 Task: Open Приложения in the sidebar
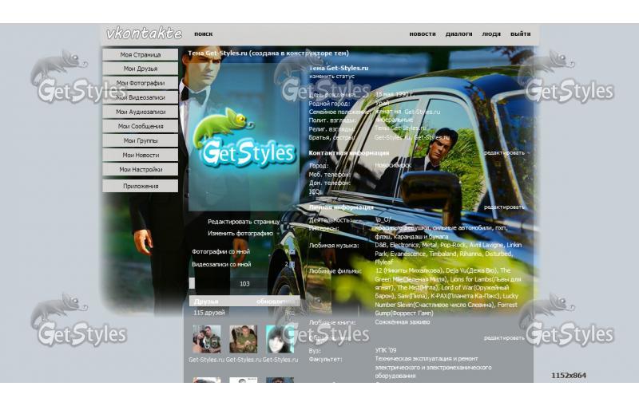click(141, 187)
